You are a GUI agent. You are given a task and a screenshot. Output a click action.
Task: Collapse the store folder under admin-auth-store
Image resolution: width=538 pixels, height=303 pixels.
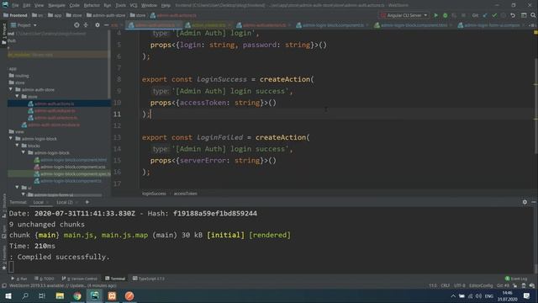coord(17,97)
